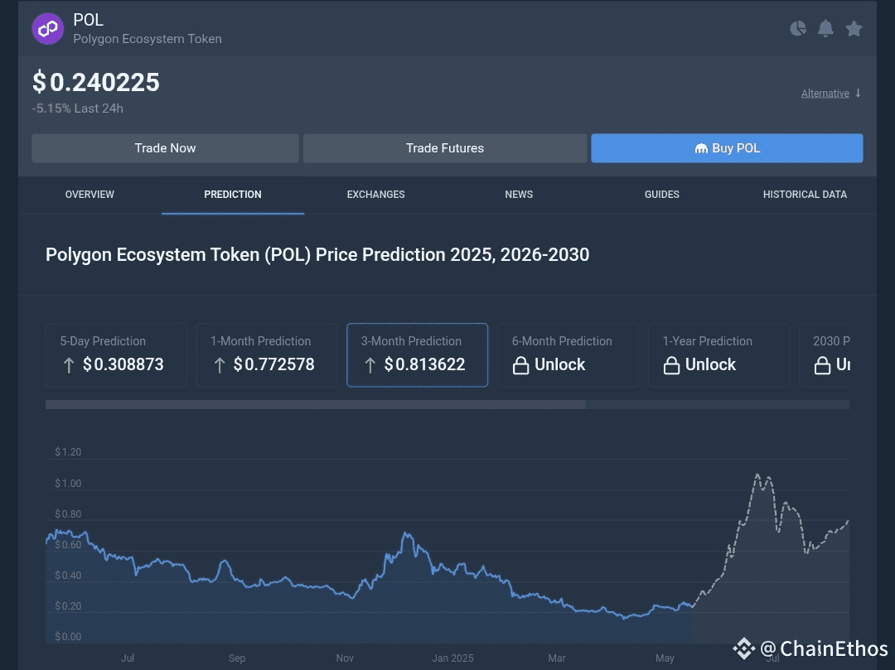Click the partially visible 2030 prediction card
The width and height of the screenshot is (895, 670).
(x=825, y=354)
